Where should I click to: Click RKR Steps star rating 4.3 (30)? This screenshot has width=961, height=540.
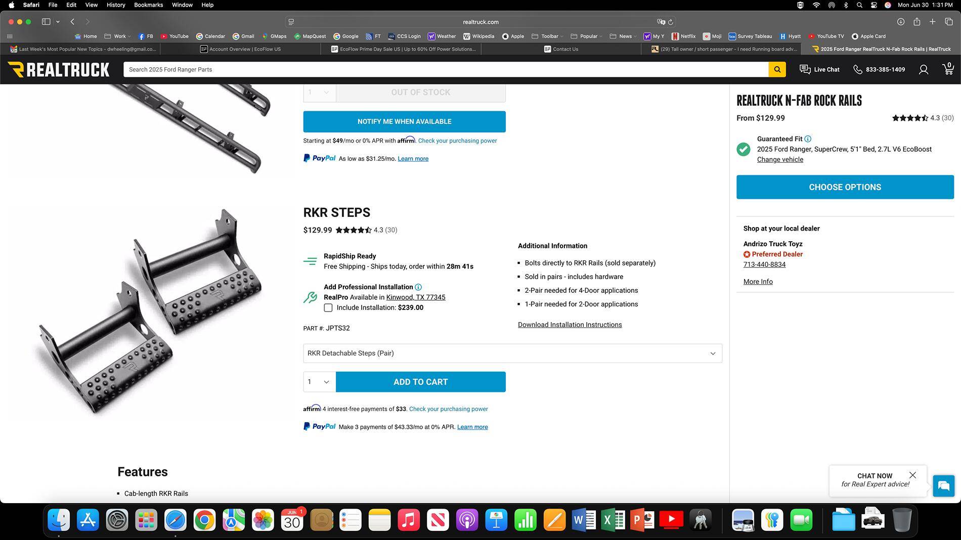(367, 230)
